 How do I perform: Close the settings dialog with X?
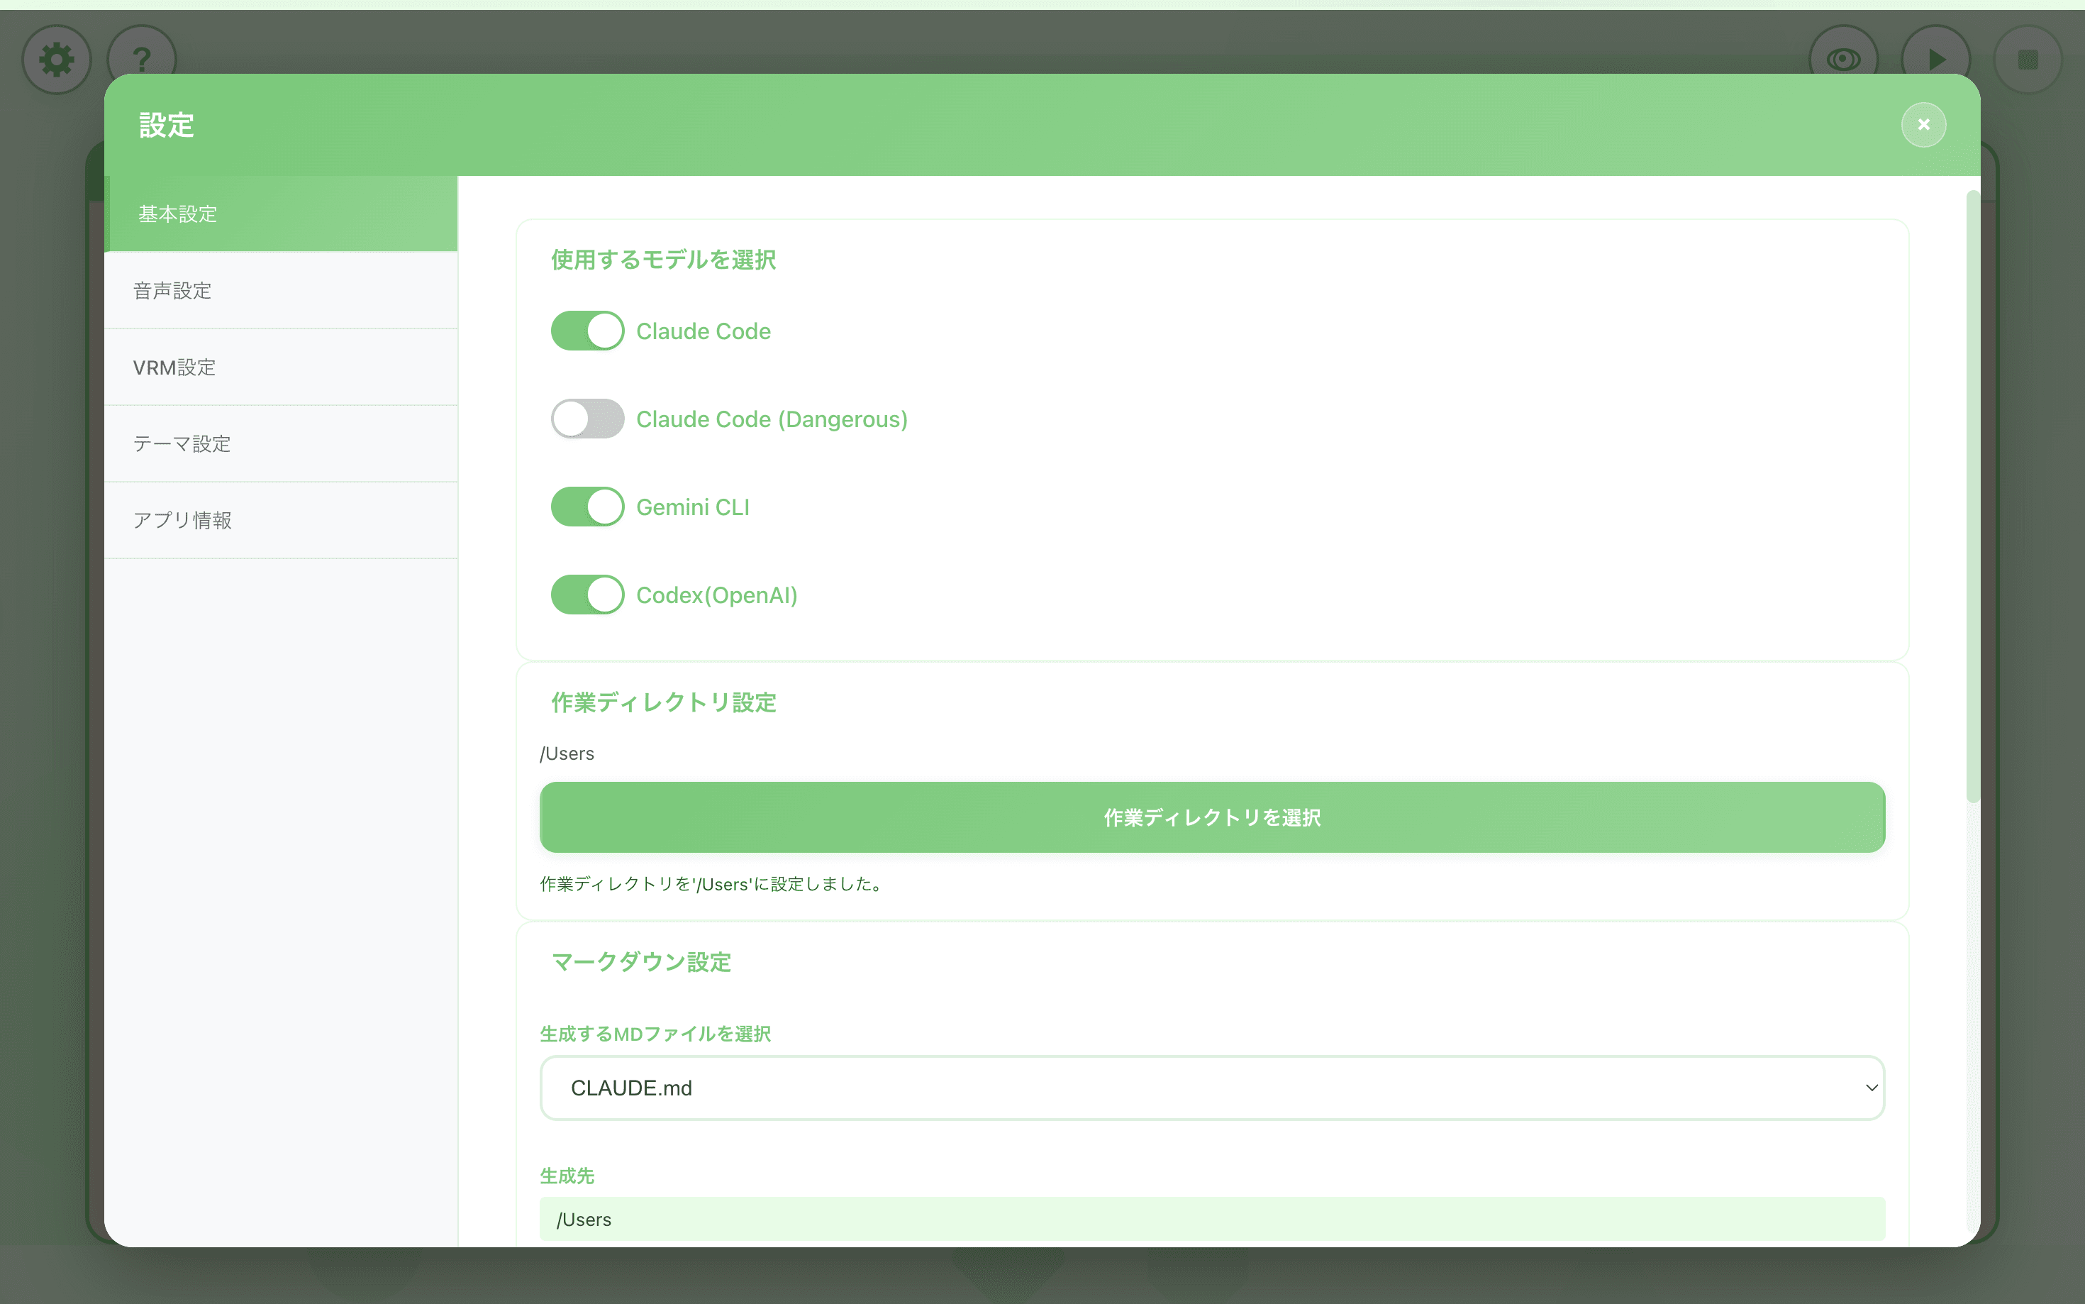1923,125
